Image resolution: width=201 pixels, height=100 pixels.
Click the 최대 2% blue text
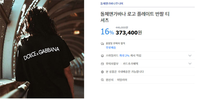[x=124, y=55]
